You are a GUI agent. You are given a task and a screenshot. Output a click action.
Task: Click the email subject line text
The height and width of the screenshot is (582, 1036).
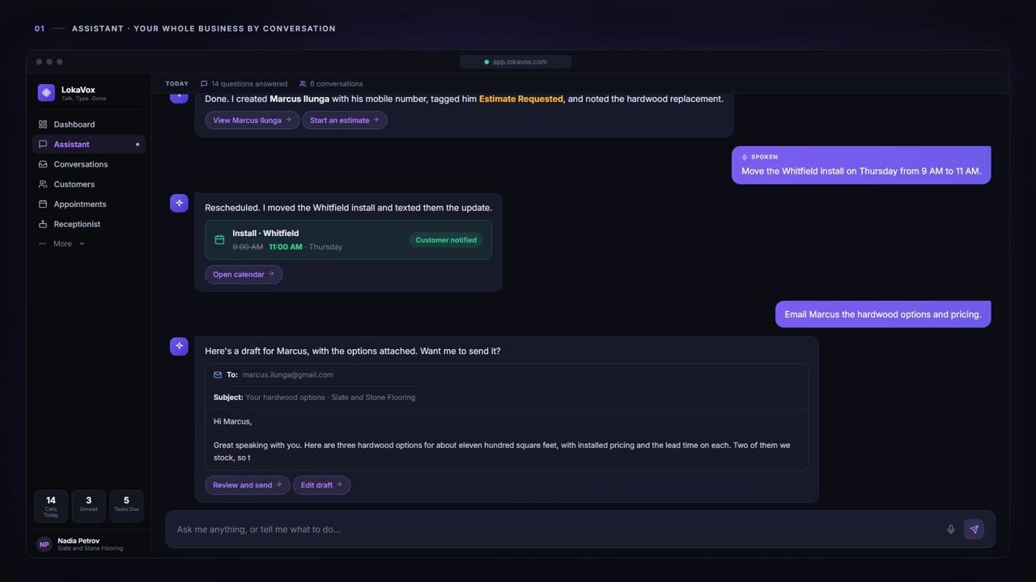click(330, 398)
